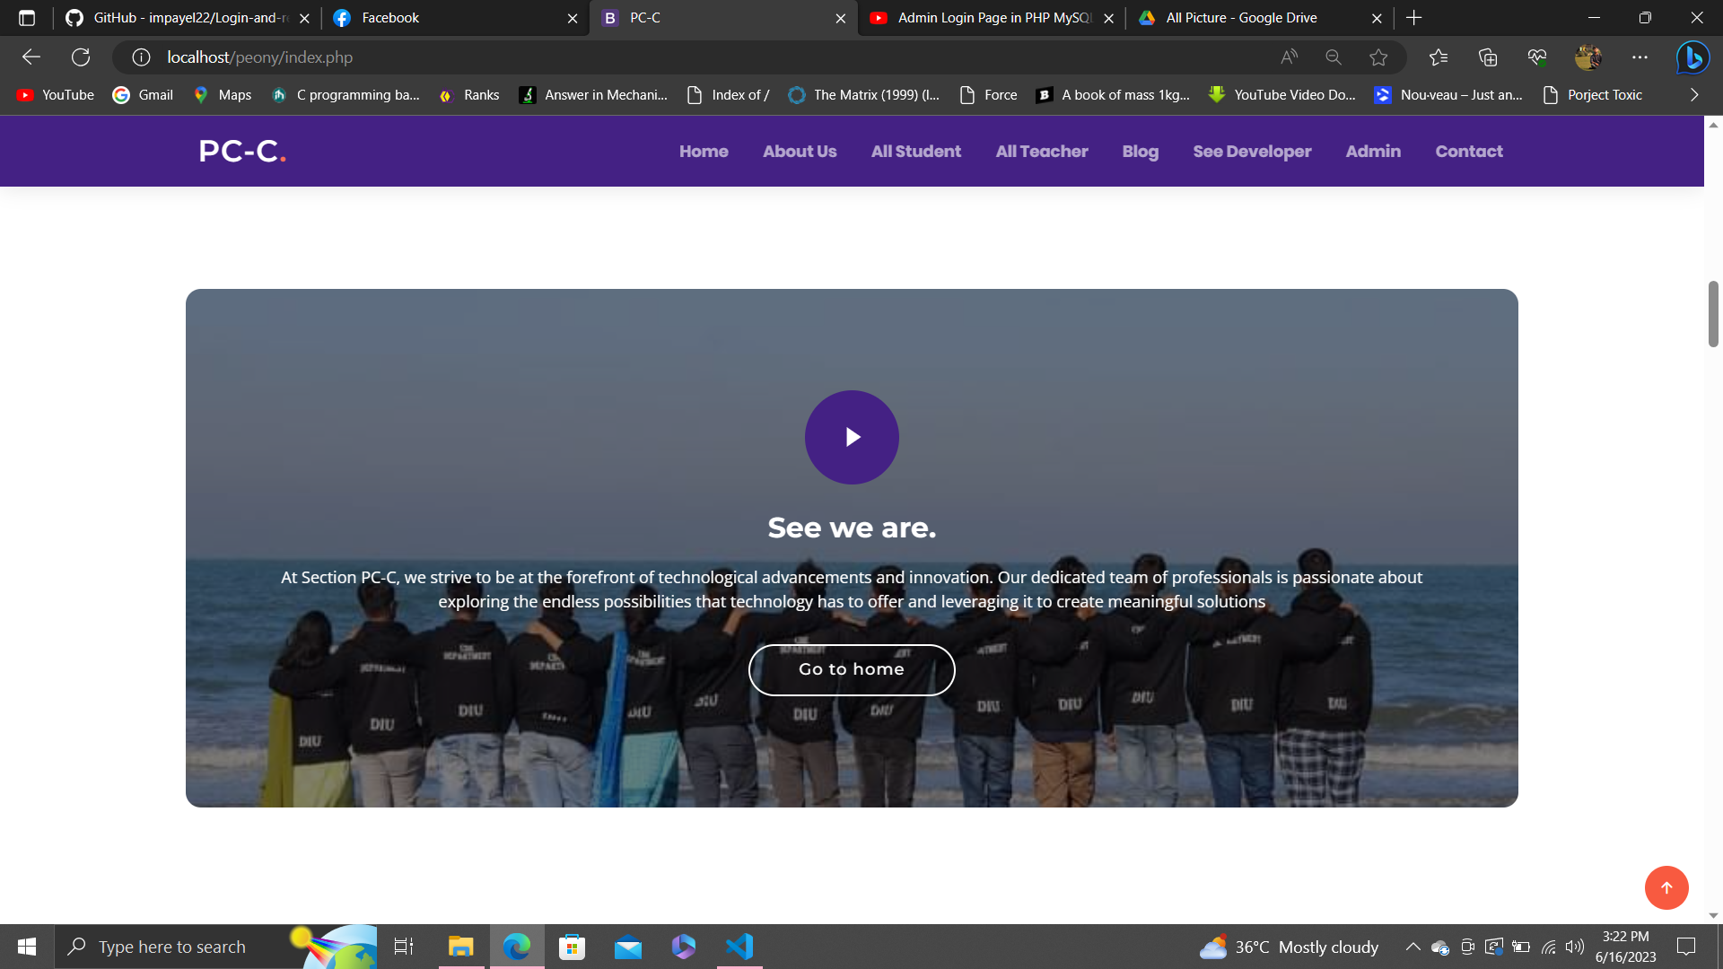Click the Go to home button
Image resolution: width=1723 pixels, height=969 pixels.
852,669
